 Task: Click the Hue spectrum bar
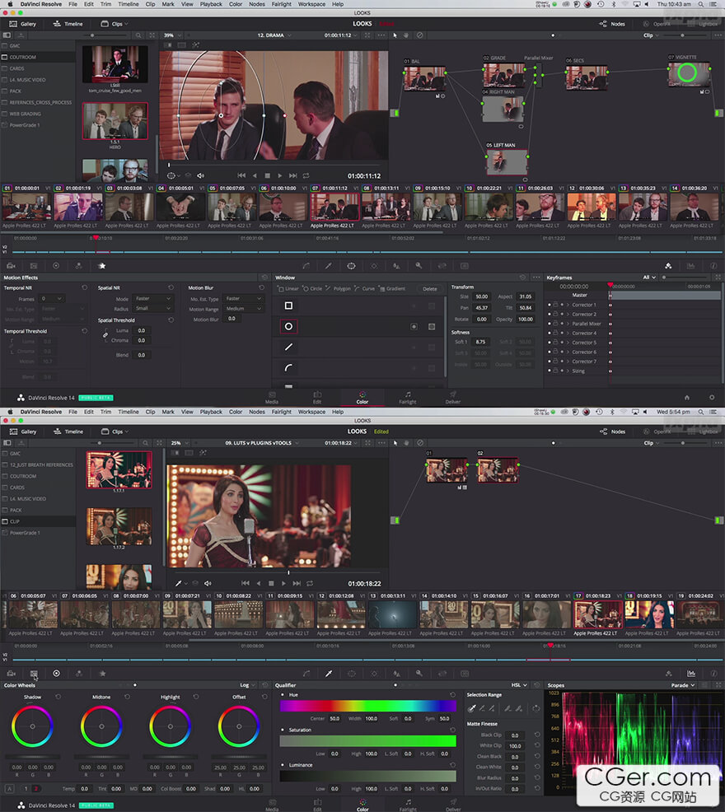pos(368,705)
